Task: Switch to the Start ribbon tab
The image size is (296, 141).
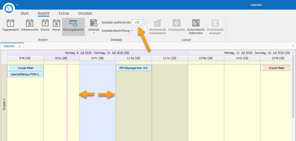Action: (25, 13)
